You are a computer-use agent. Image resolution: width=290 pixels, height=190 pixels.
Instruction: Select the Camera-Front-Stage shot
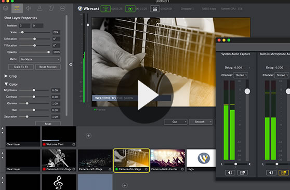pos(59,160)
